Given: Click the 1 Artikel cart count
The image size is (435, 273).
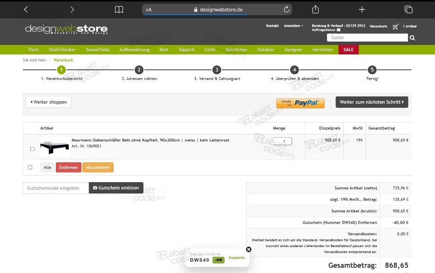Looking at the screenshot, I should click(x=410, y=26).
